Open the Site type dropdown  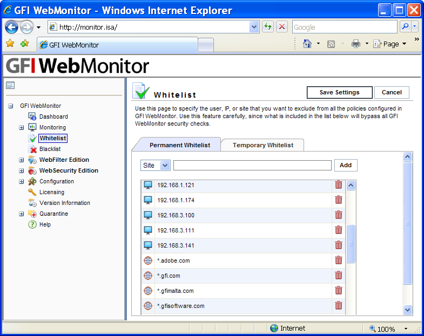point(156,166)
